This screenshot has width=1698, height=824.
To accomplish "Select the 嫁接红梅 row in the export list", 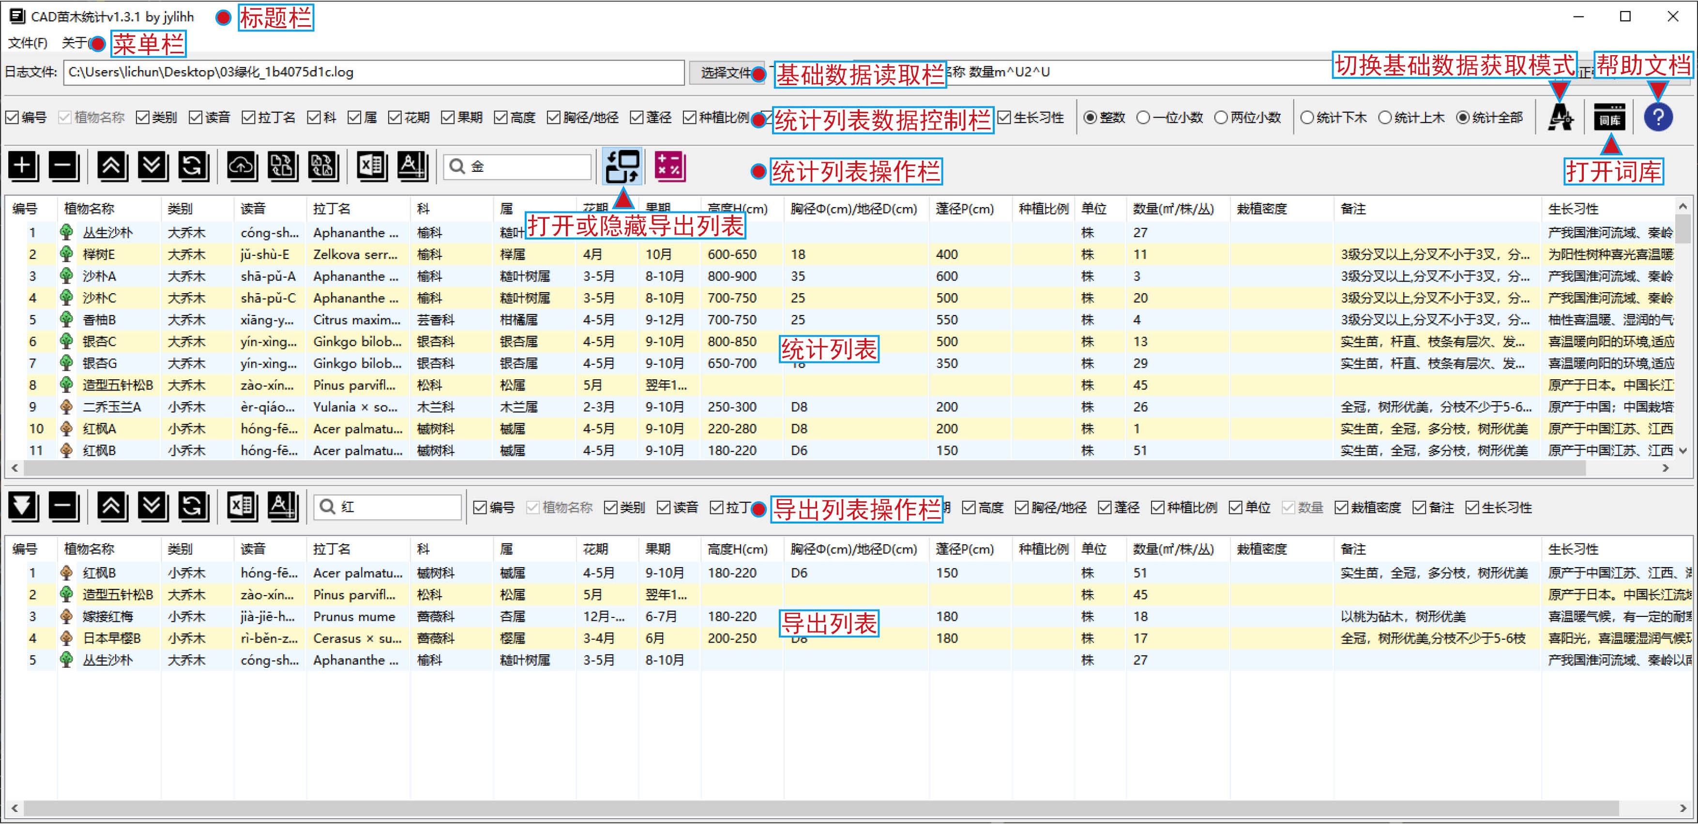I will point(849,616).
